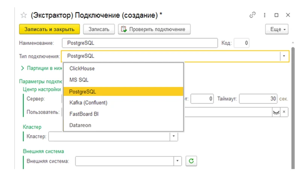Click the favorites star icon
The image size is (304, 177).
24,15
